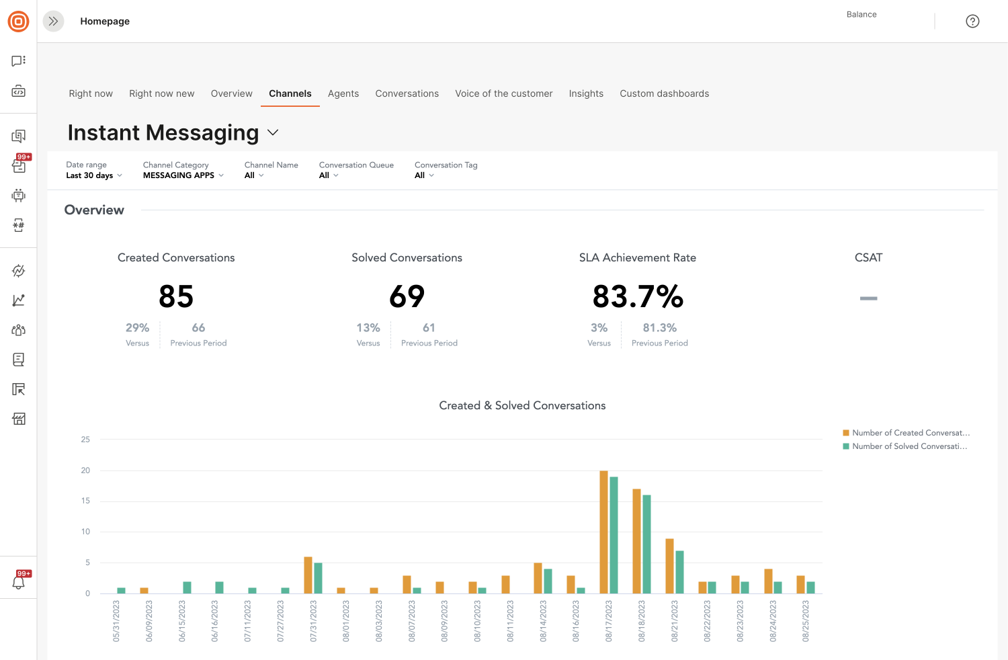Select the people/audience sidebar icon

(18, 330)
